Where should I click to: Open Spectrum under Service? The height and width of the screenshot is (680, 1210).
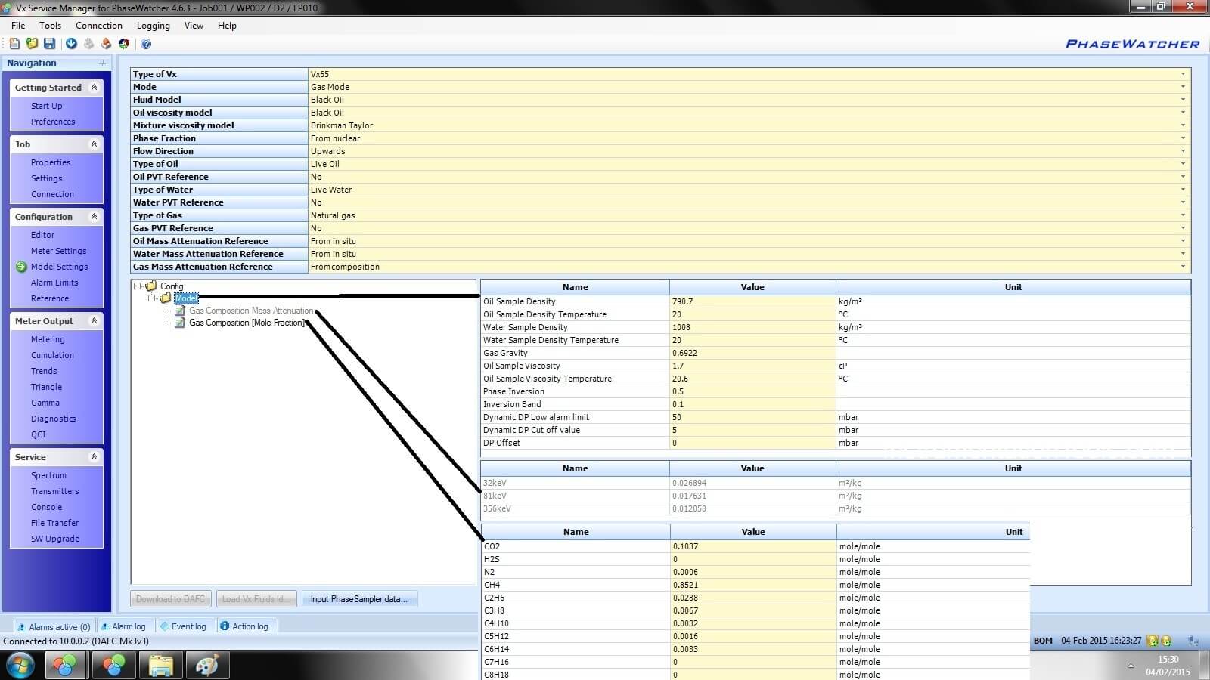tap(48, 475)
